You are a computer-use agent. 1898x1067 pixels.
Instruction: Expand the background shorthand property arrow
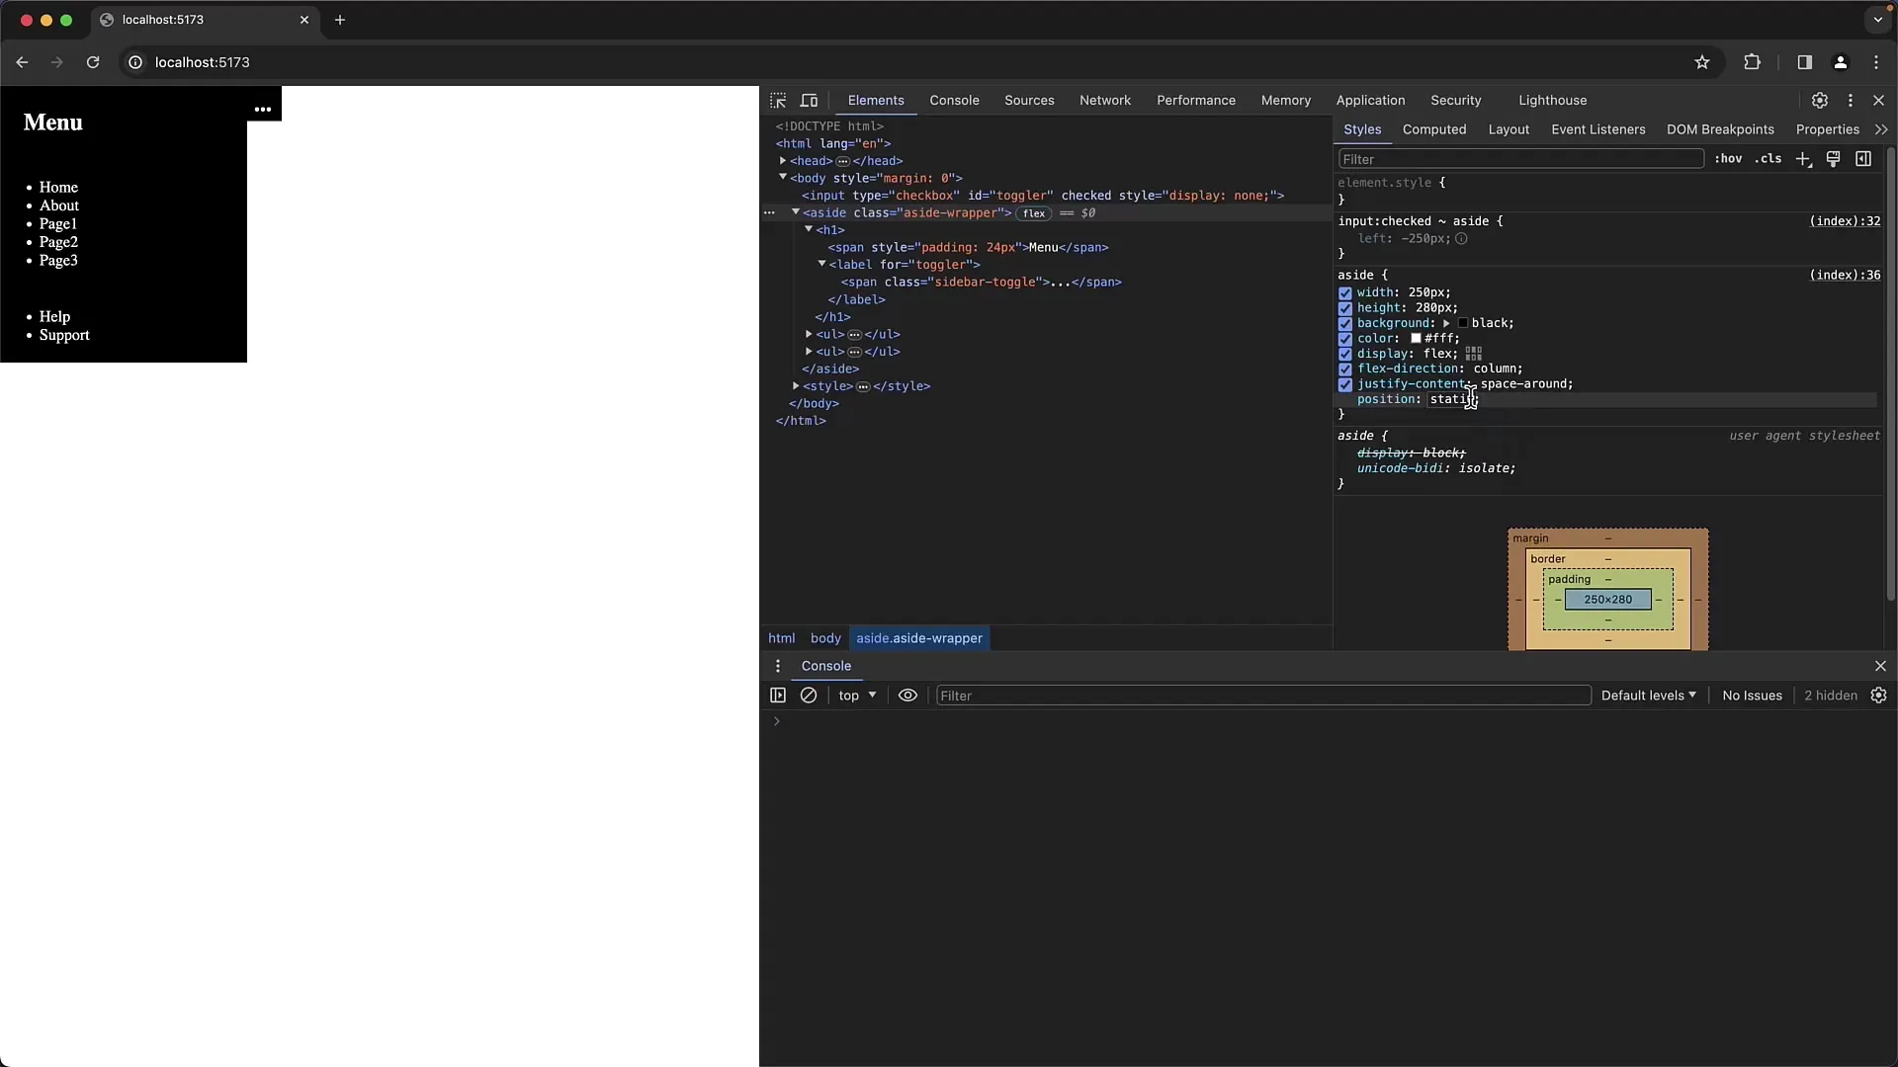point(1446,323)
